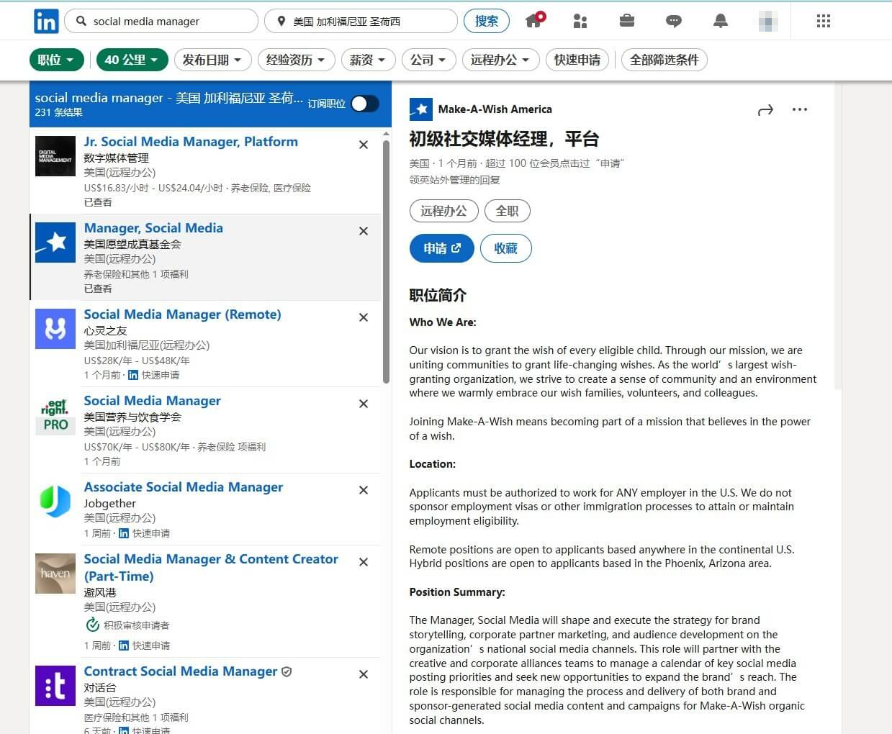Click the US$28K/年 - US$48K/年 salary text
Screen dimensions: 892x734
coord(137,361)
